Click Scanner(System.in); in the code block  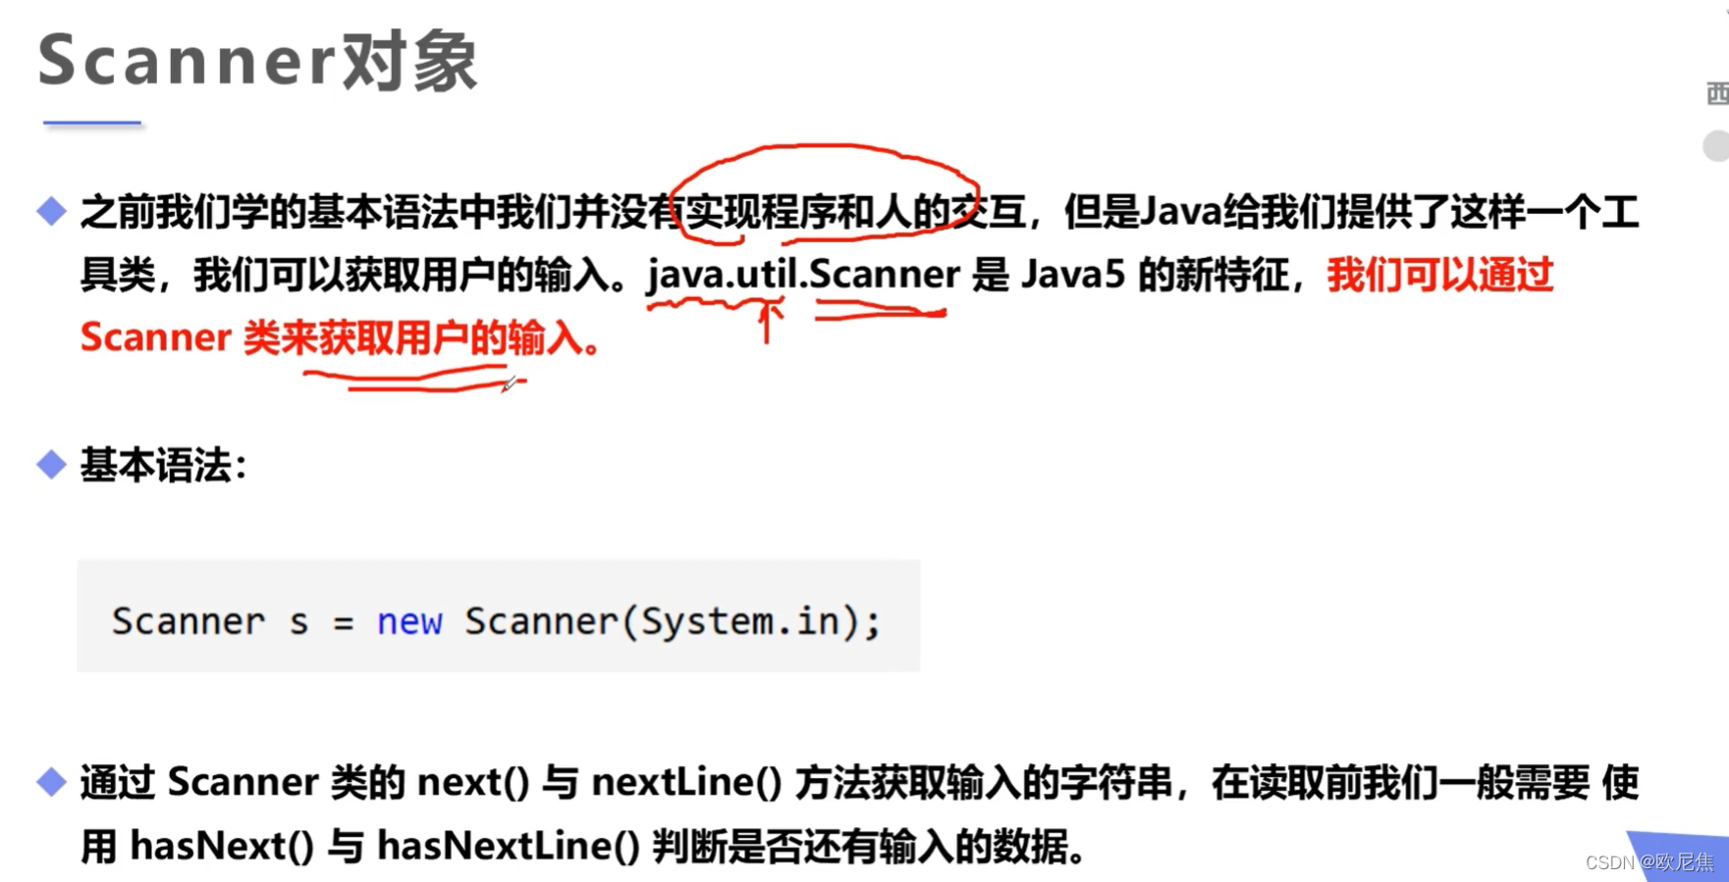[x=673, y=621]
